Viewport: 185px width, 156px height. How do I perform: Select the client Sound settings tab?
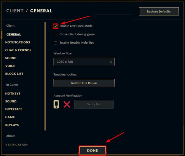pyautogui.click(x=11, y=58)
